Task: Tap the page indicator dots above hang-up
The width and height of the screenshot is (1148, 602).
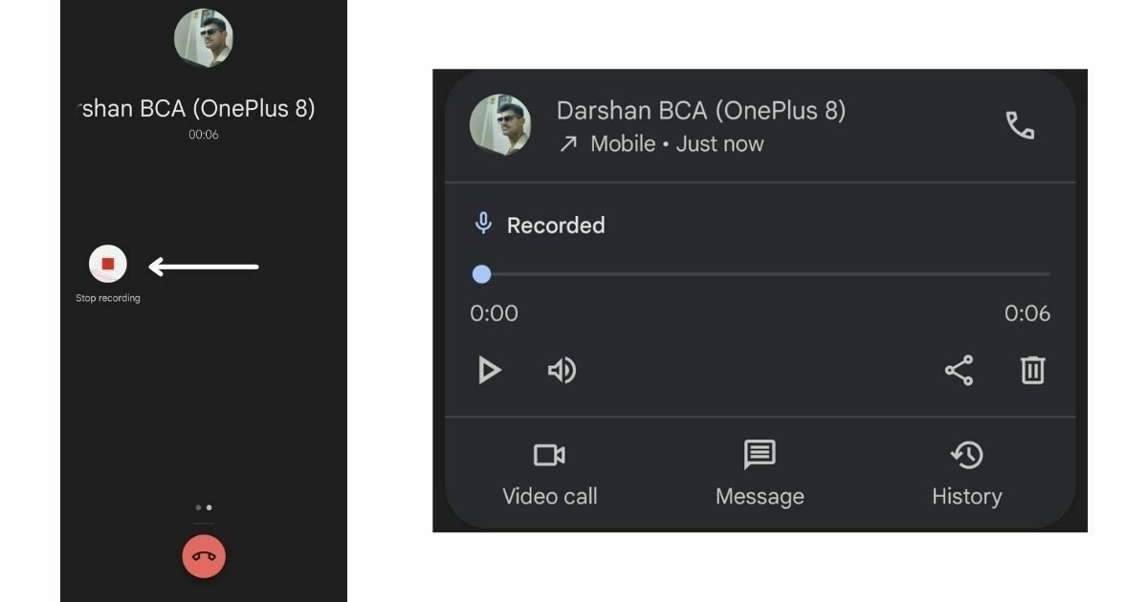Action: pos(203,507)
